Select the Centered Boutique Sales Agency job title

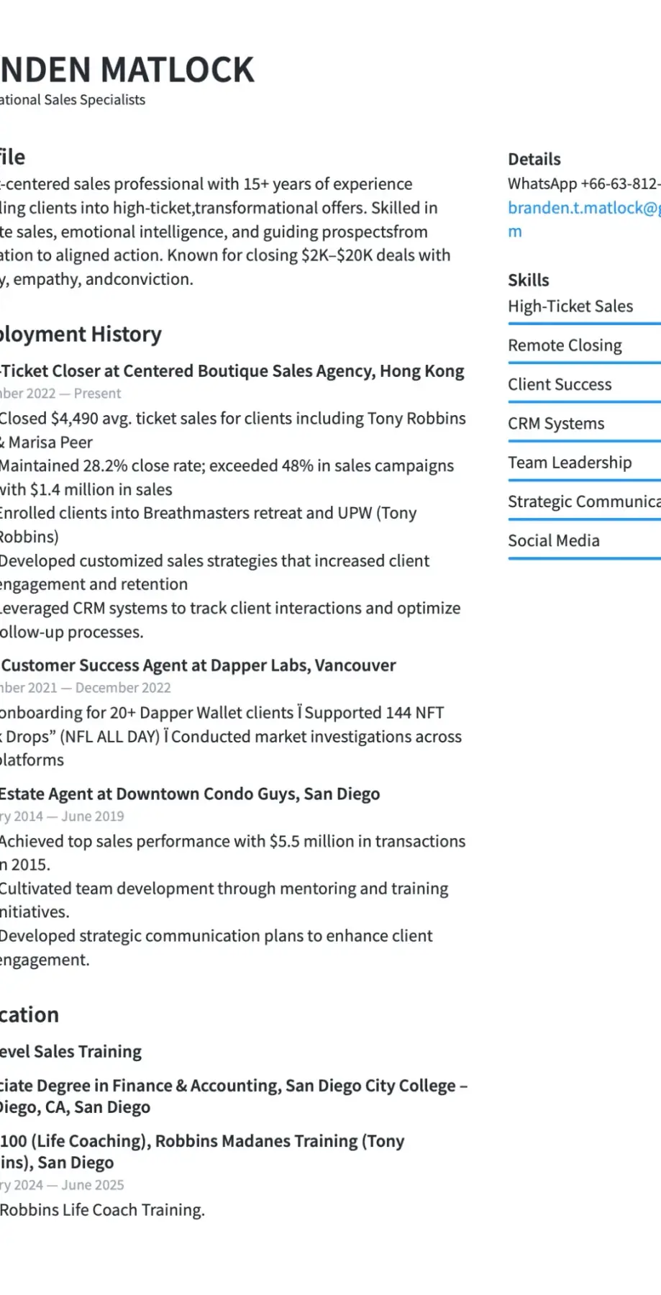232,371
